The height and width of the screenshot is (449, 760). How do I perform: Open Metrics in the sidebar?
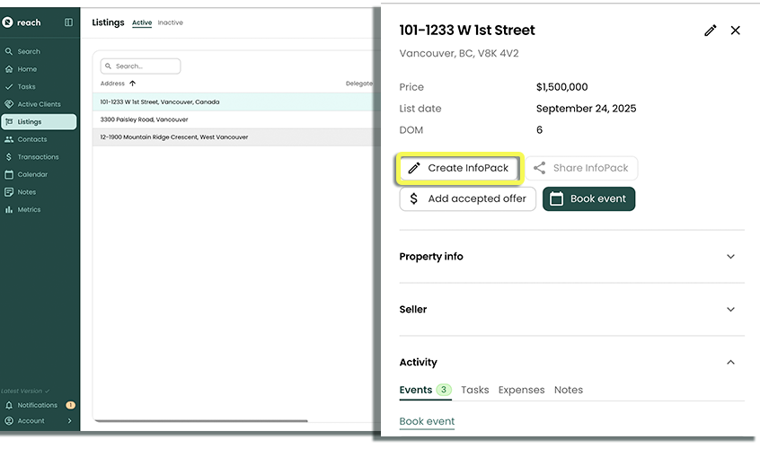tap(29, 209)
